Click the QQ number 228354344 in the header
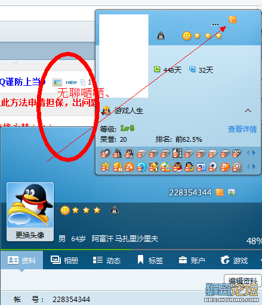 coord(190,192)
